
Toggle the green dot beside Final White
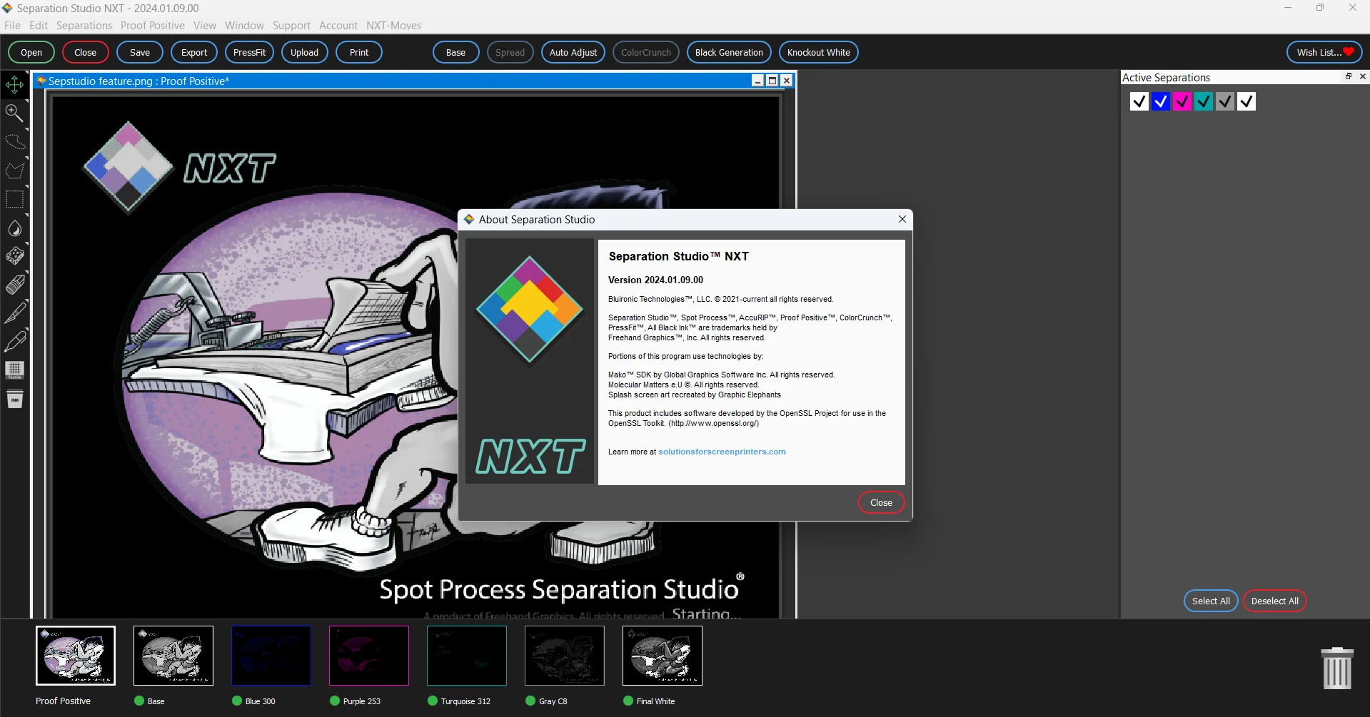pyautogui.click(x=628, y=701)
